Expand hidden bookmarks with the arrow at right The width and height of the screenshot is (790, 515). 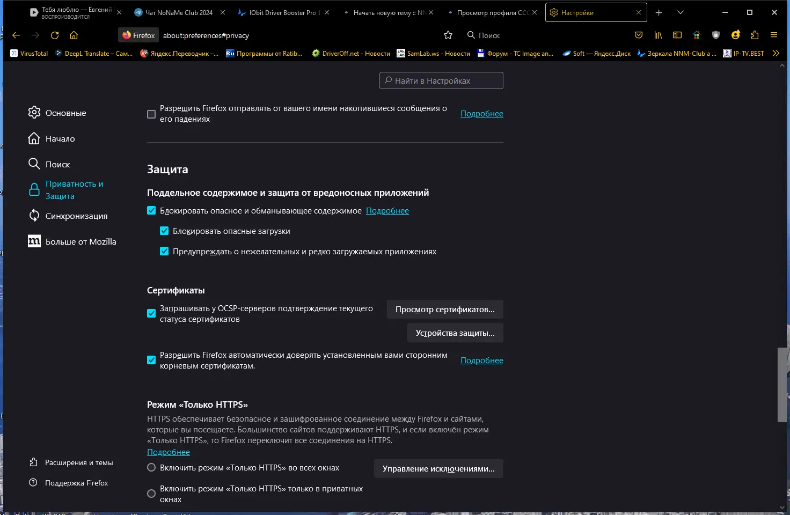click(x=776, y=53)
